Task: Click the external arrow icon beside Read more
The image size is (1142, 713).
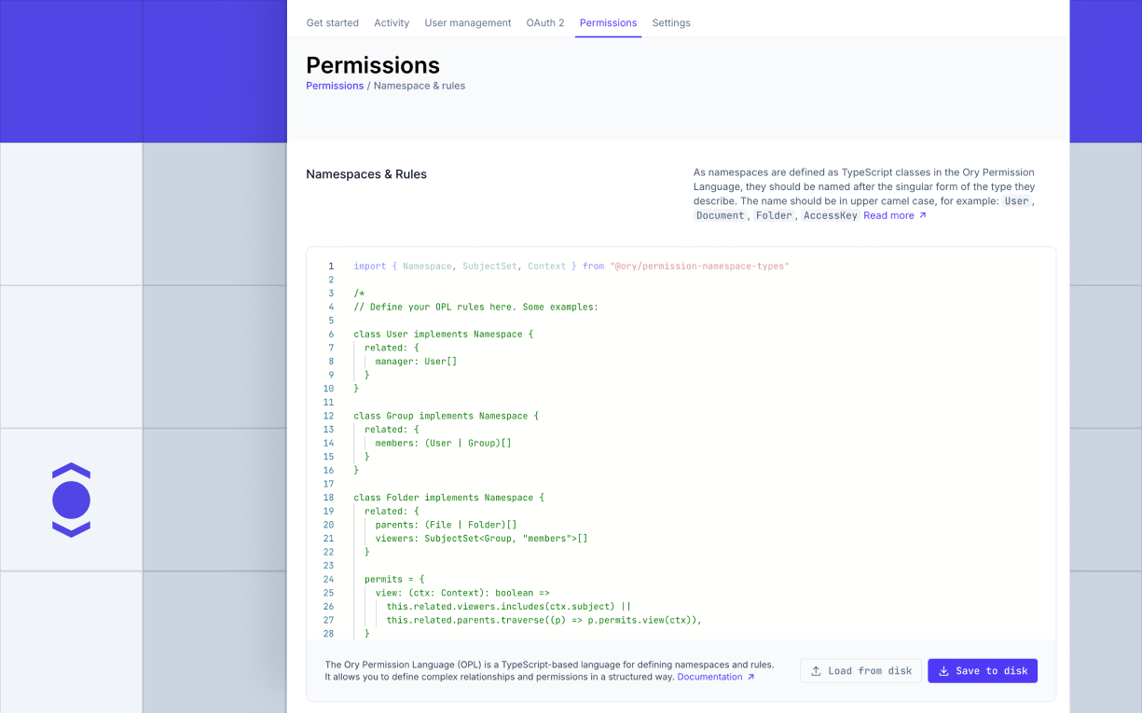Action: (x=923, y=215)
